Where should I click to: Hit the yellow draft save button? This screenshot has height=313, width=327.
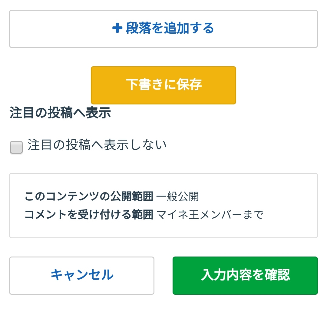click(163, 85)
